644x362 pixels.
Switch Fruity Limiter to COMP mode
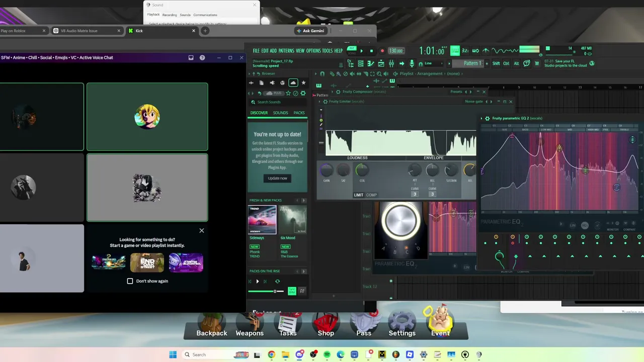coord(371,195)
